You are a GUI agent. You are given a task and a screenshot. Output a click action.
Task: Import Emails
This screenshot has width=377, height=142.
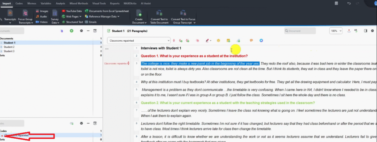pos(91,22)
